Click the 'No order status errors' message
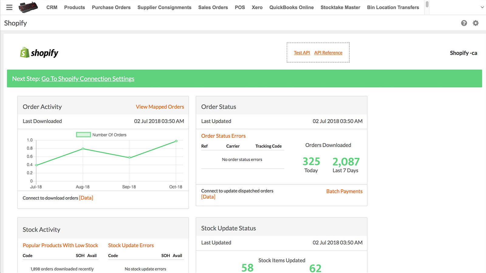Image resolution: width=486 pixels, height=273 pixels. tap(242, 160)
